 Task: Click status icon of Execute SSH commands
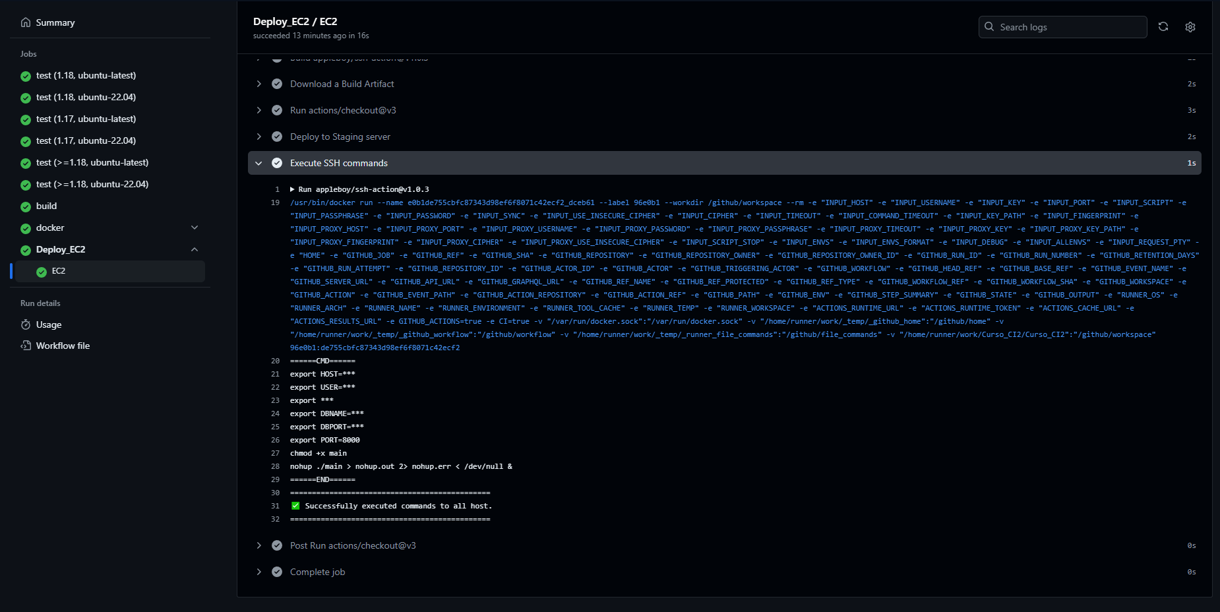277,163
